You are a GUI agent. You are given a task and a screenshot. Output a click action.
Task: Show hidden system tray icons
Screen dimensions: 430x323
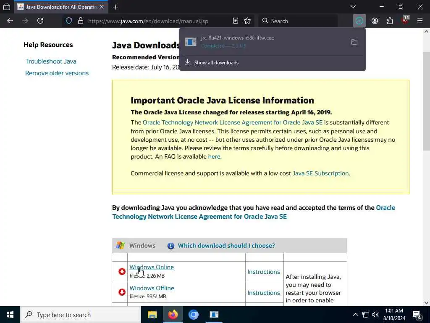(x=355, y=315)
